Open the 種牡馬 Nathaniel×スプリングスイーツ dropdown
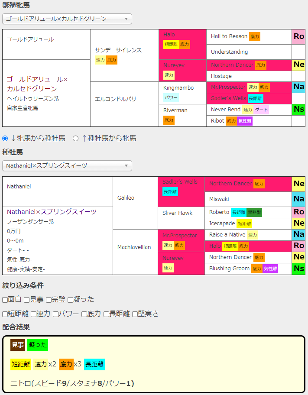Image resolution: width=308 pixels, height=395 pixels. (67, 166)
